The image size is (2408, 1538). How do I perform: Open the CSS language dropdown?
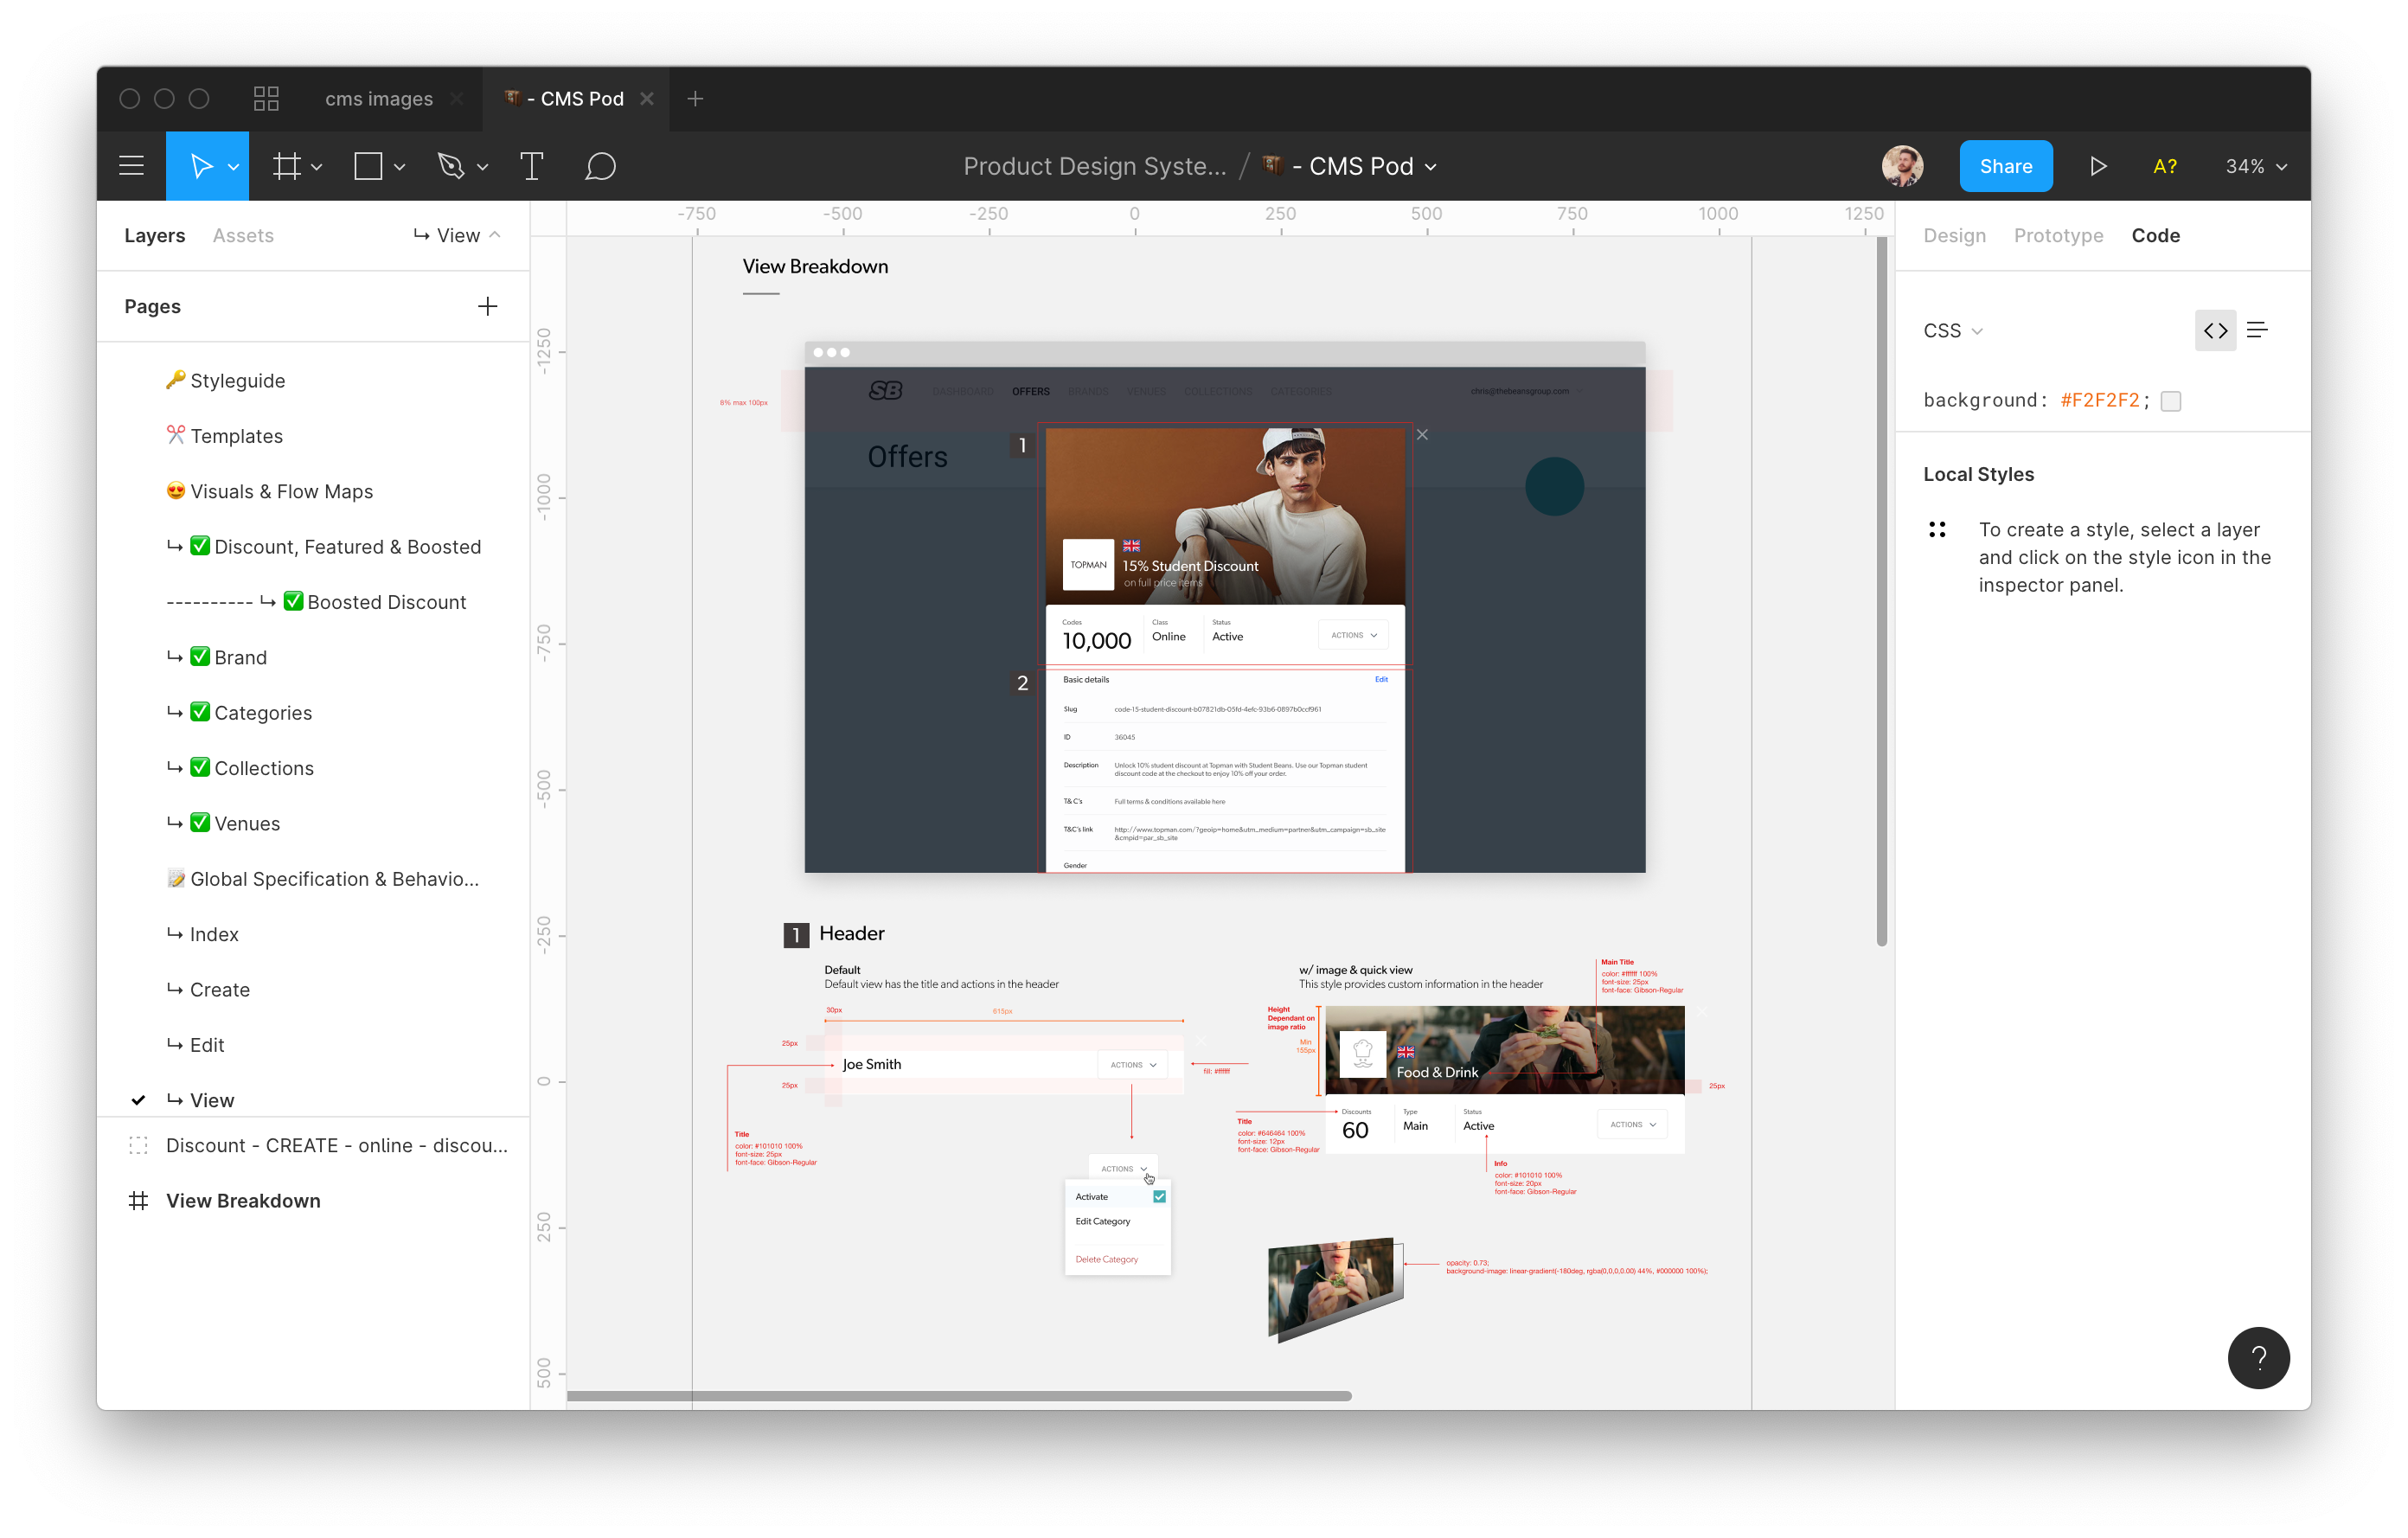click(x=1953, y=330)
